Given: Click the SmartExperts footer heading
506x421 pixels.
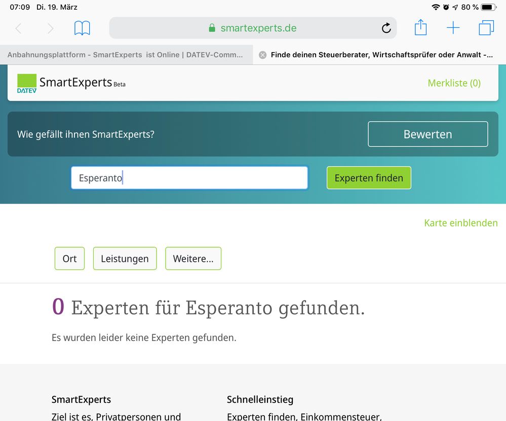Looking at the screenshot, I should pyautogui.click(x=82, y=400).
